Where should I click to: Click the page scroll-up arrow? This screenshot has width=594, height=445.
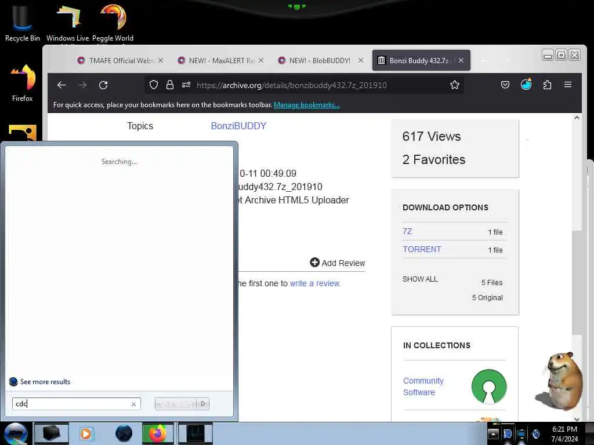577,118
